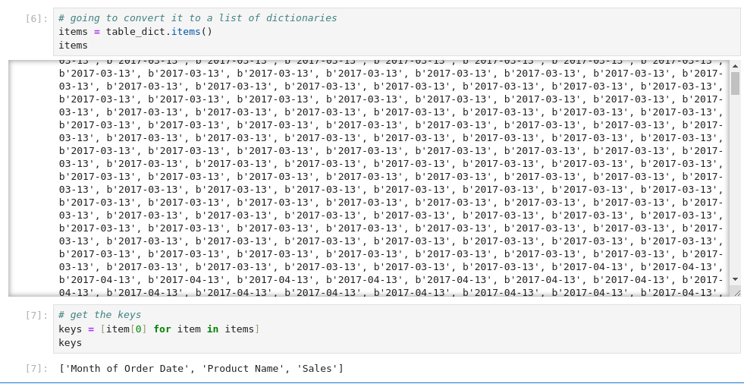Screen dimensions: 744x387
Task: Click the [7] output prompt label
Action: [x=36, y=369]
